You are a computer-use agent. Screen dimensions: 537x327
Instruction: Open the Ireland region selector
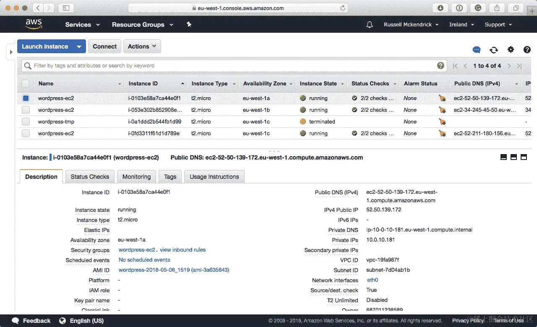pyautogui.click(x=461, y=25)
